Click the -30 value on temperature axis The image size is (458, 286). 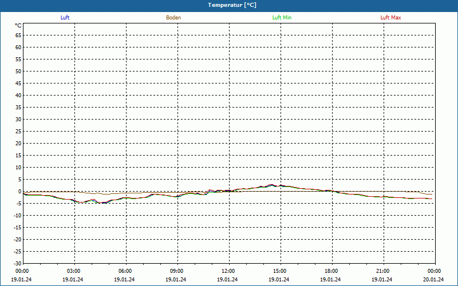[18, 264]
